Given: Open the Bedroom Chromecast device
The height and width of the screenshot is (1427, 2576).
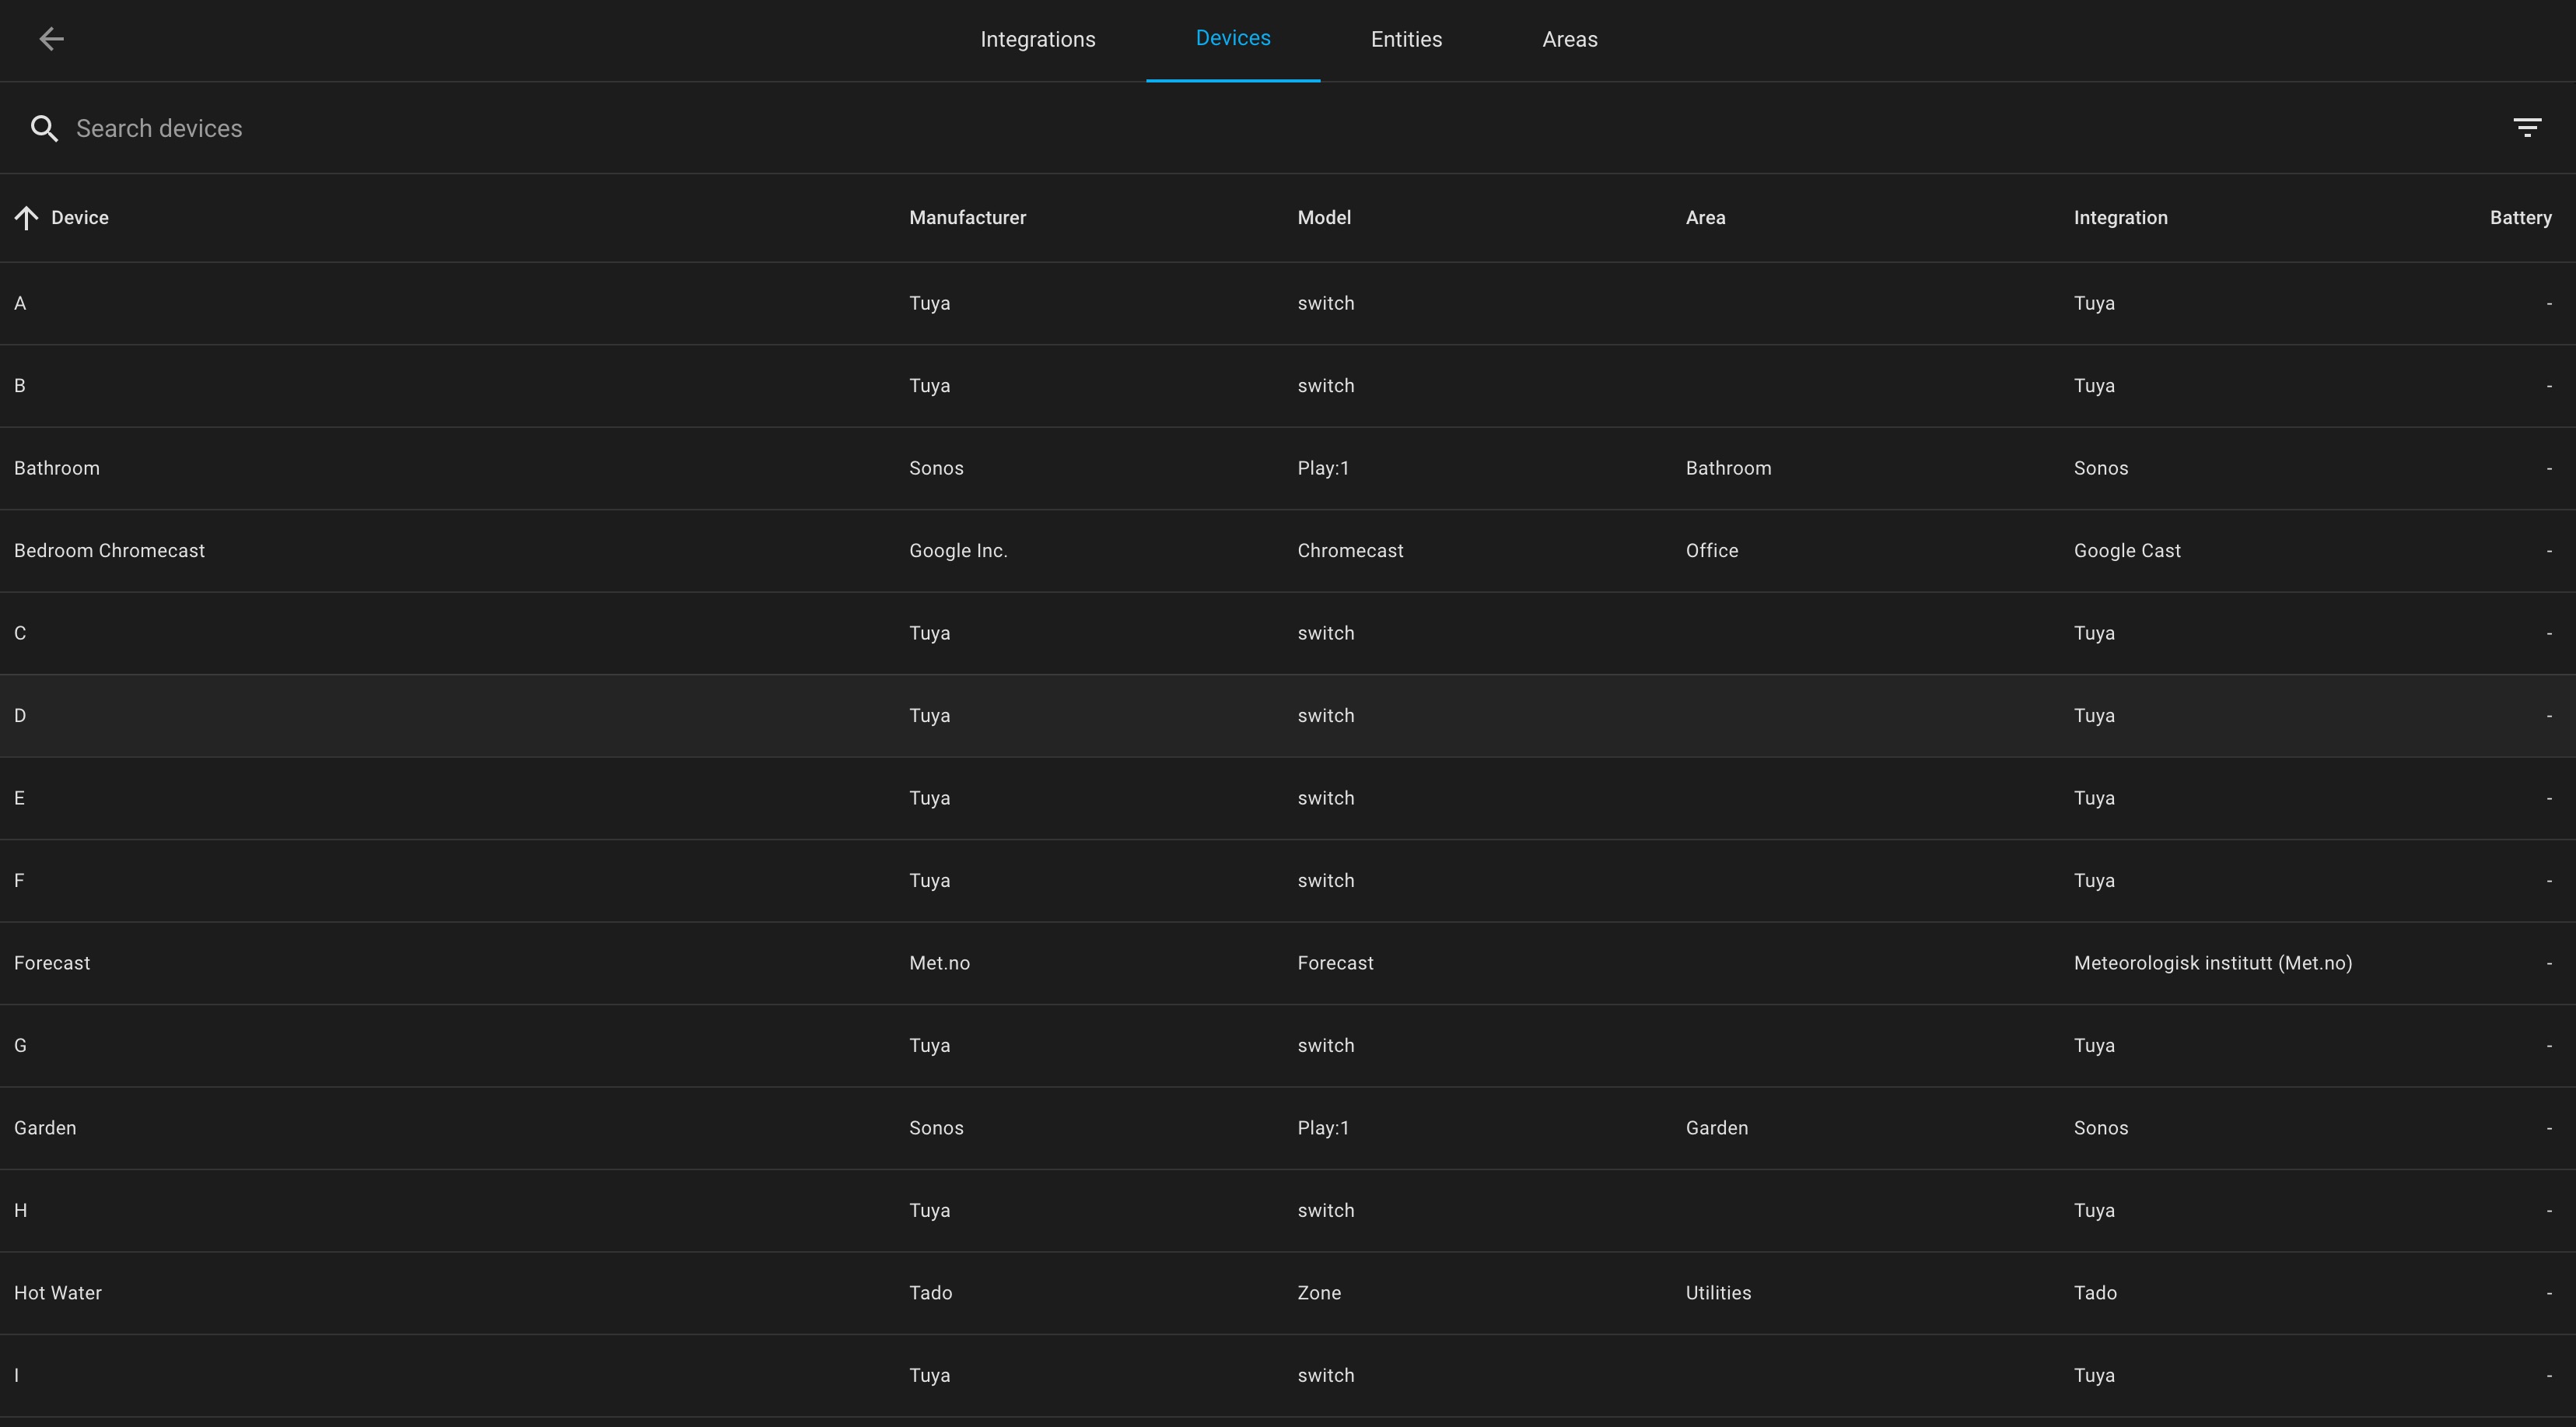Looking at the screenshot, I should click(109, 550).
